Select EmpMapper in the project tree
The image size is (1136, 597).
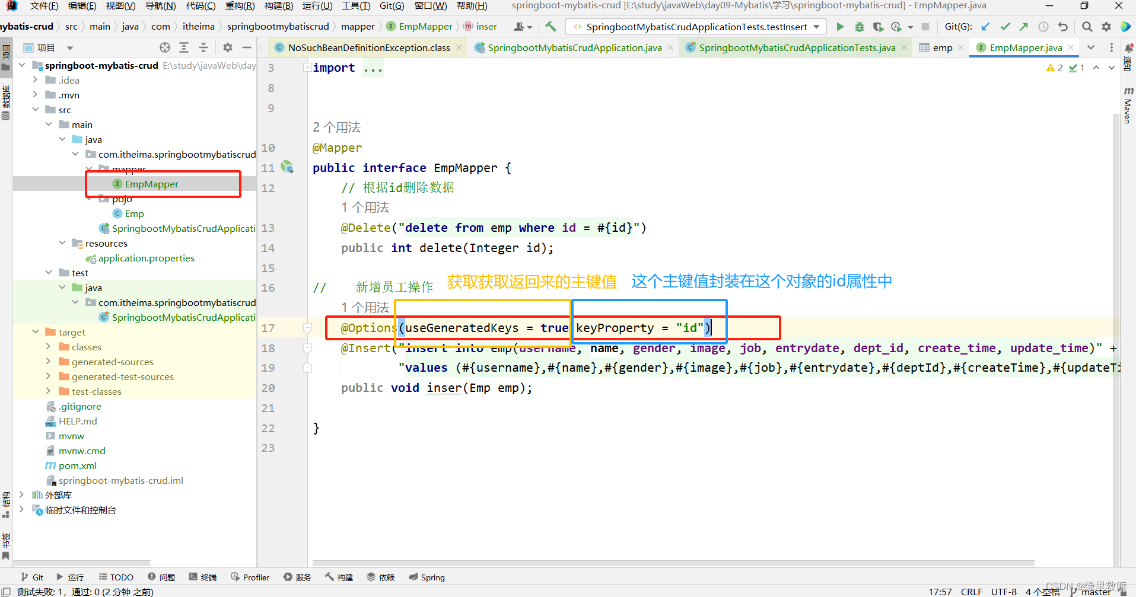152,184
